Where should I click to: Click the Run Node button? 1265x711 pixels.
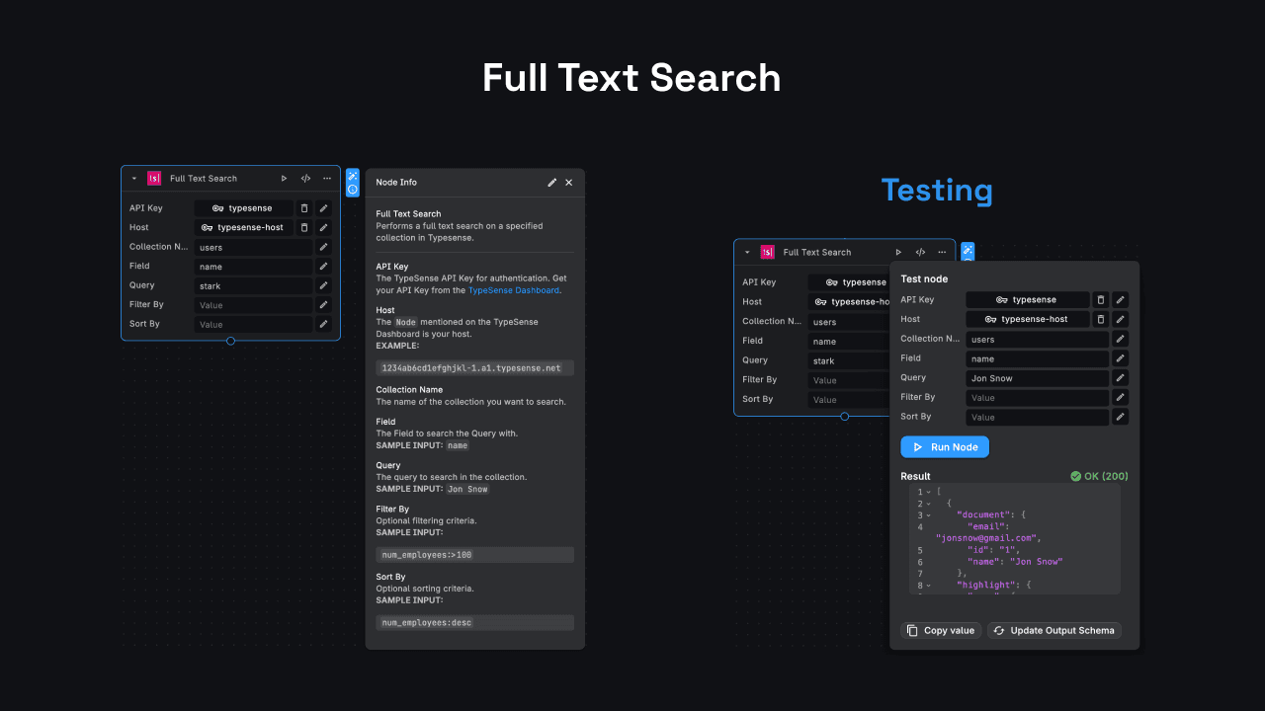945,447
